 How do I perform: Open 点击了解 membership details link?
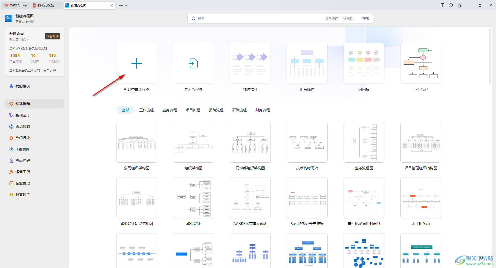(50, 70)
